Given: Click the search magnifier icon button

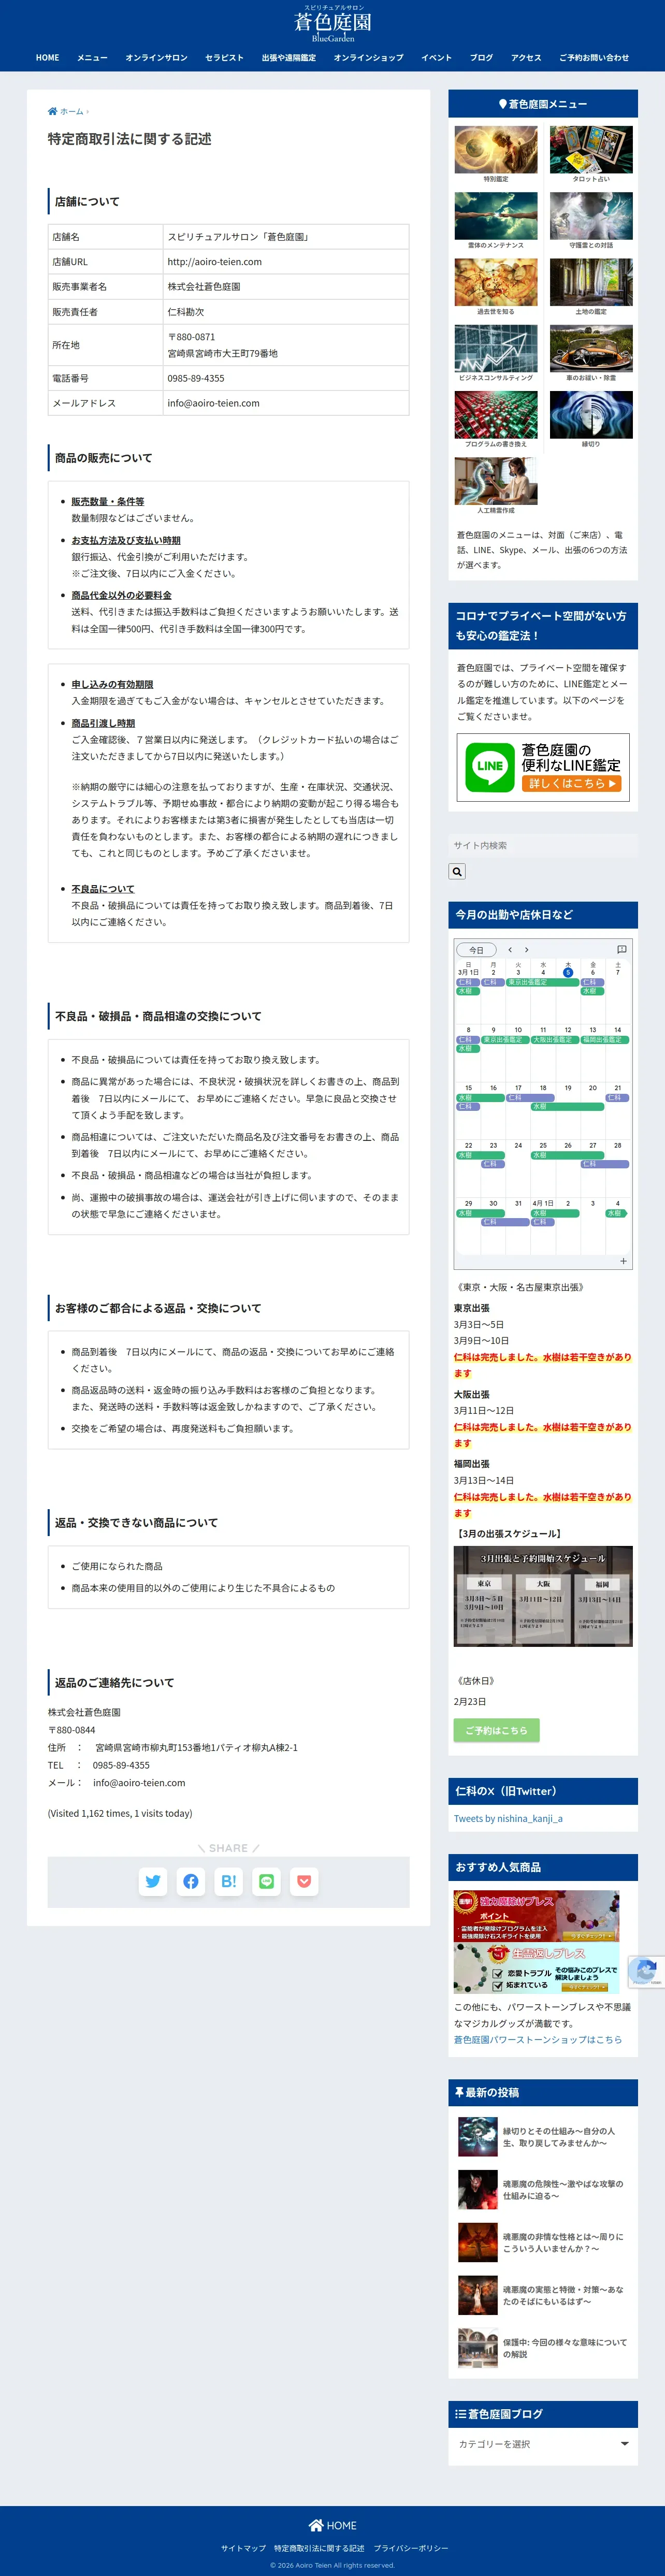Looking at the screenshot, I should (x=457, y=872).
